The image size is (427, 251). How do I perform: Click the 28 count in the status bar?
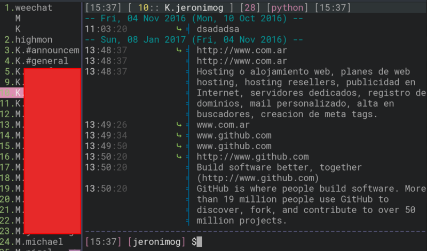[x=250, y=8]
